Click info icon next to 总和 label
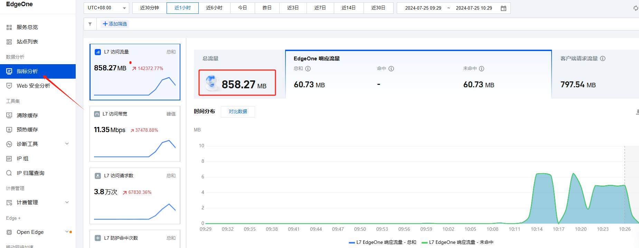The image size is (639, 248). coord(308,69)
